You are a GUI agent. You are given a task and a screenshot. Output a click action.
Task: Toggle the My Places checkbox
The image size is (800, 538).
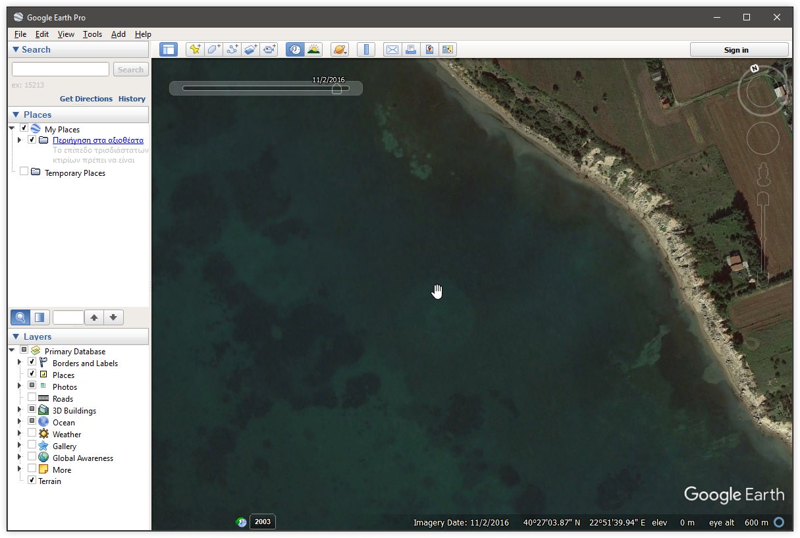point(24,128)
